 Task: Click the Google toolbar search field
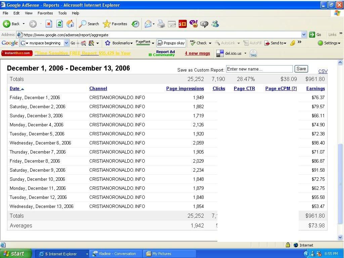tap(45, 43)
